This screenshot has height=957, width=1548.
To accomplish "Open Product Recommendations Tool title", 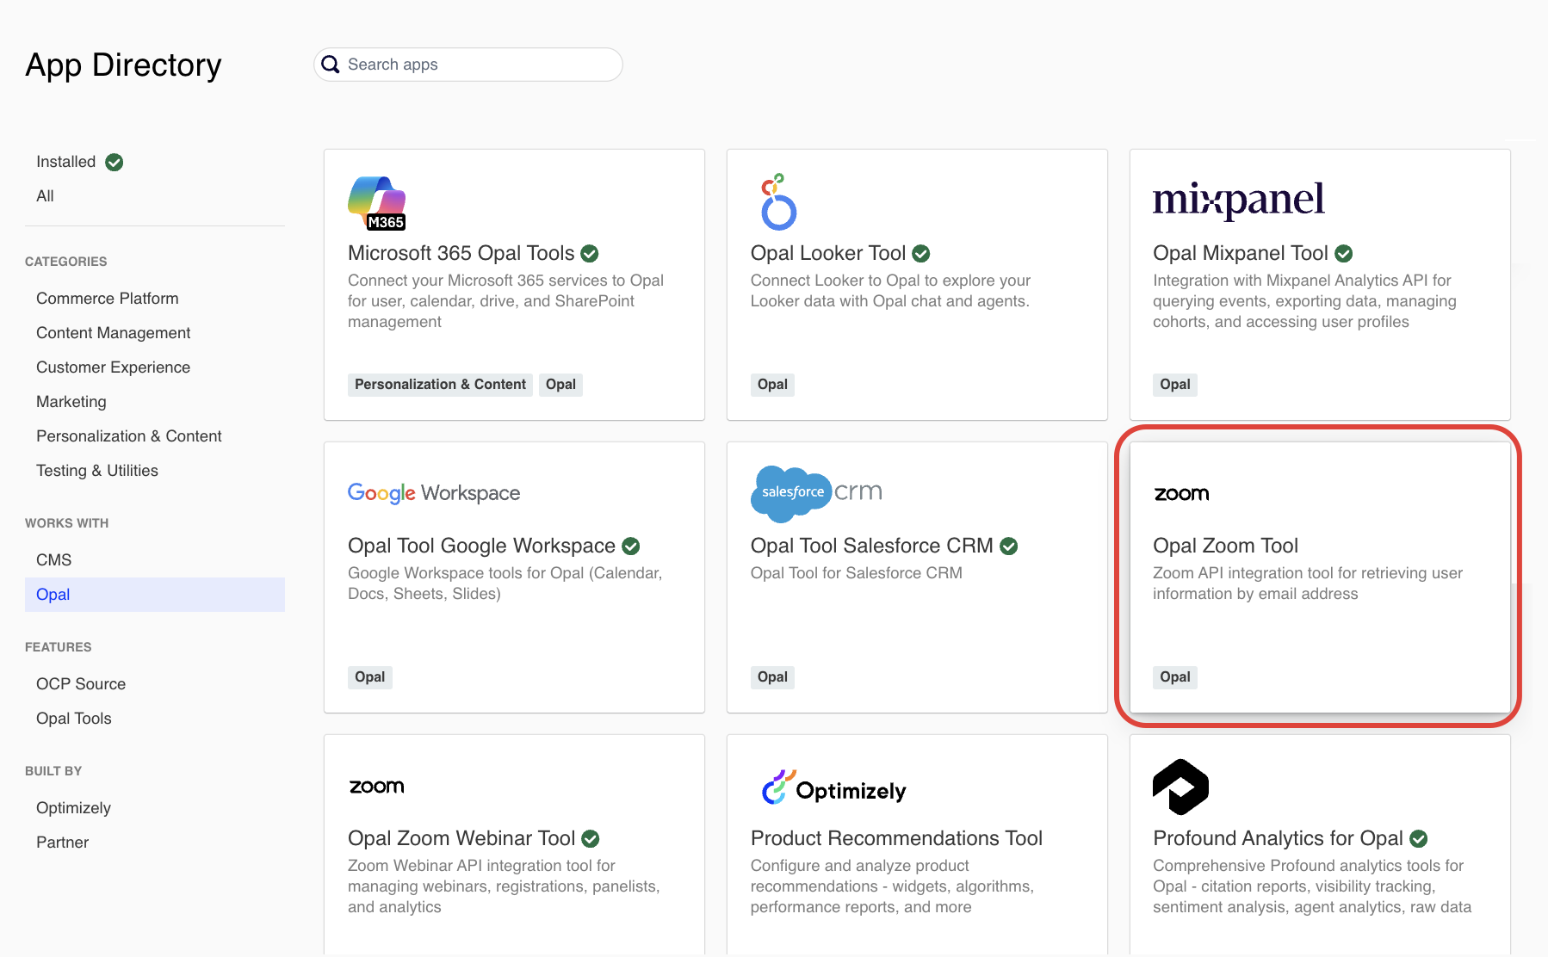I will pos(896,838).
